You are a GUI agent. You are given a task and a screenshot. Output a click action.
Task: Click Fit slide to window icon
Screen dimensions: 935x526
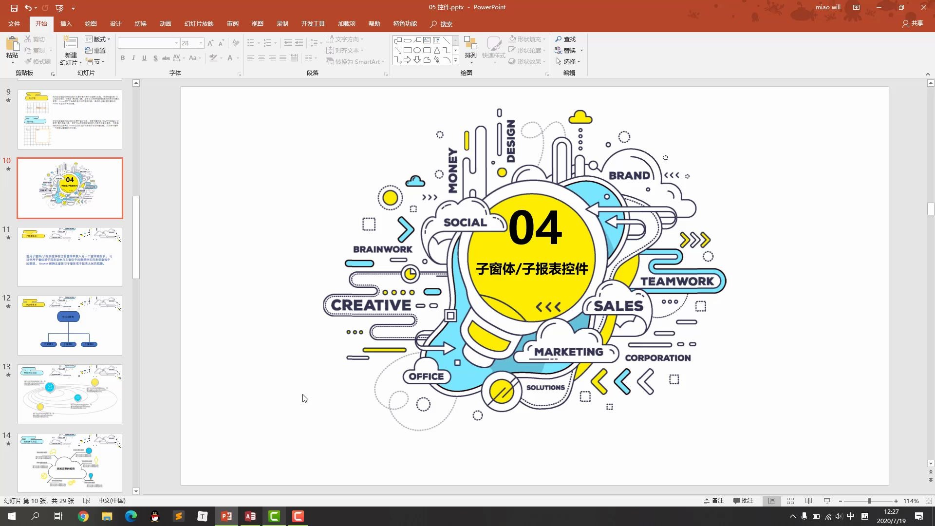929,501
